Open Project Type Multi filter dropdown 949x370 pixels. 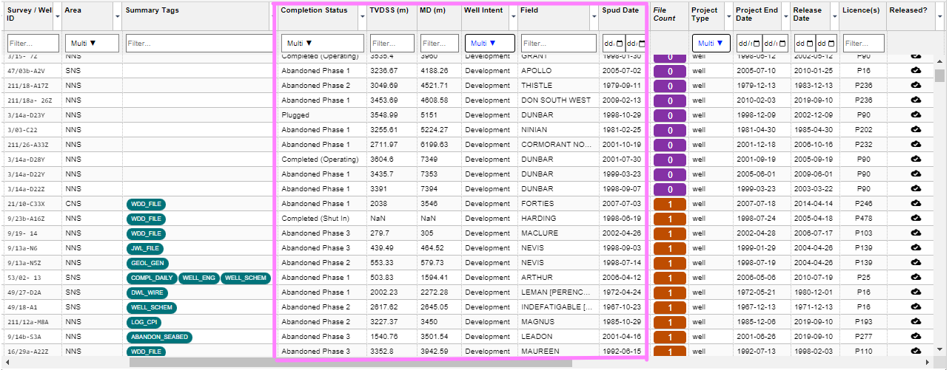711,44
